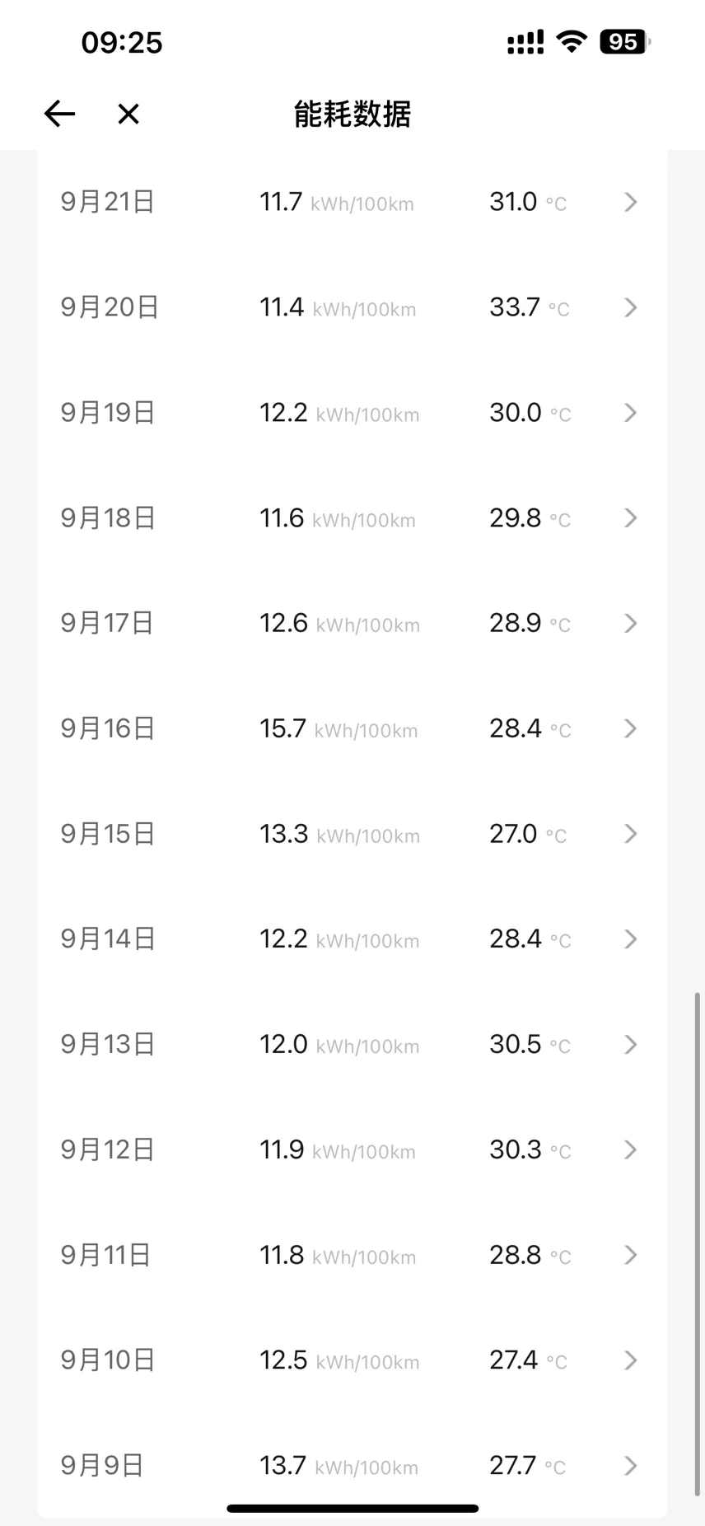Tap the back arrow icon
The height and width of the screenshot is (1526, 705).
point(59,114)
